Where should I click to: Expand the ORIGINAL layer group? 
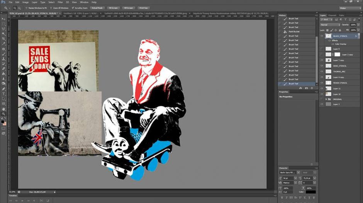[x=326, y=99]
